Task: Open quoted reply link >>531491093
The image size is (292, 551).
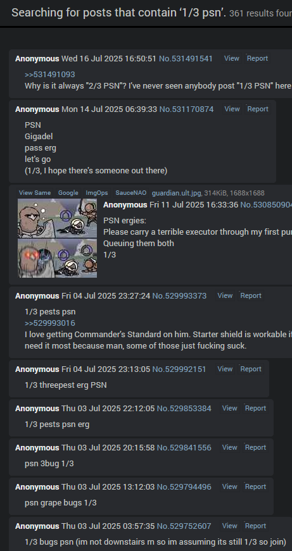Action: pyautogui.click(x=49, y=75)
